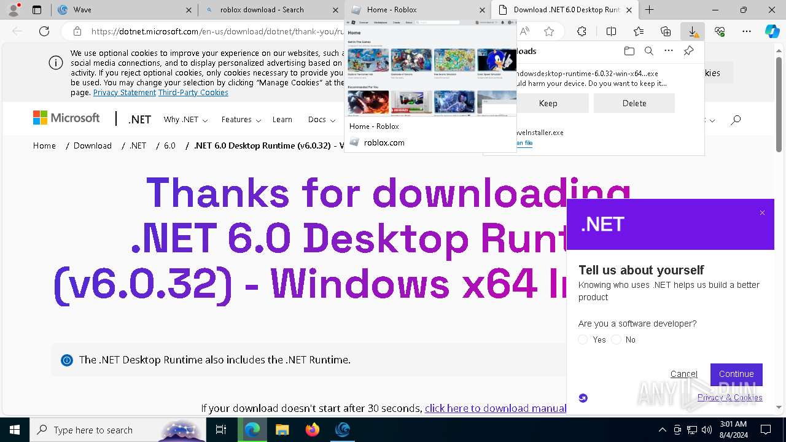
Task: Show hidden system tray icons
Action: [662, 430]
